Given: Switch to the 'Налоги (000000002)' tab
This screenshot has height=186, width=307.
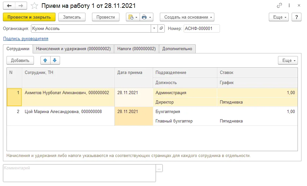Looking at the screenshot, I should (x=136, y=49).
